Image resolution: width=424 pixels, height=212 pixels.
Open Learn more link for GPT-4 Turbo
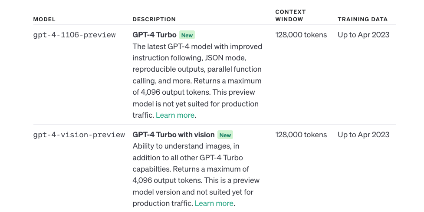tap(175, 115)
